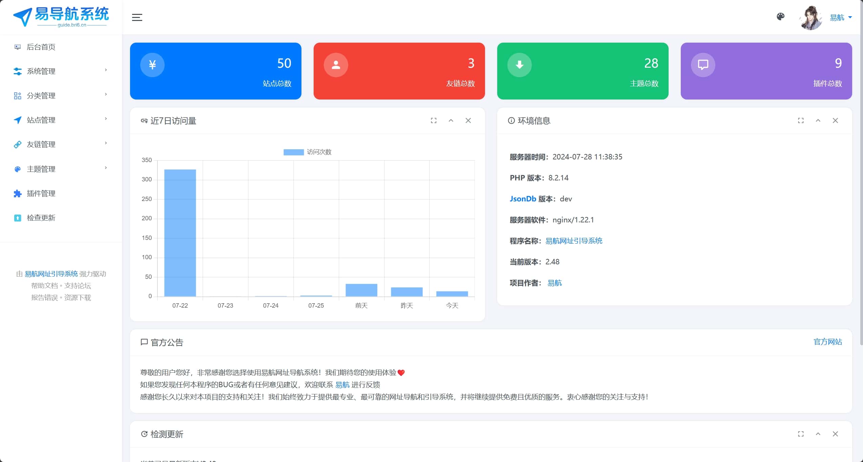Screen dimensions: 863x462
Task: Expand the 友链管理 submenu chevron
Action: click(105, 144)
